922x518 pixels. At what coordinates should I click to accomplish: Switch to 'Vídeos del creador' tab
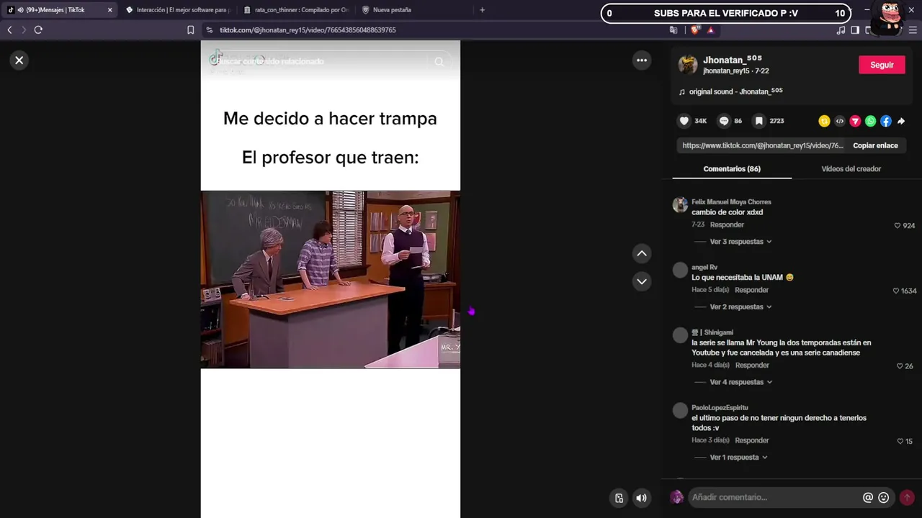tap(851, 169)
